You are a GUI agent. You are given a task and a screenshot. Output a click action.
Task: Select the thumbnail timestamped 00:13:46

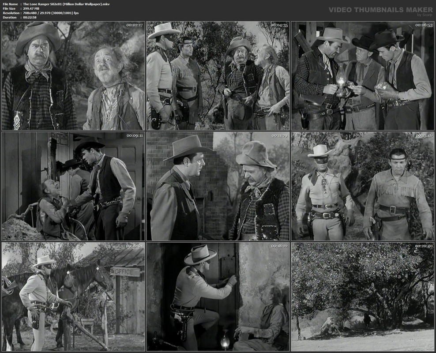click(x=363, y=186)
